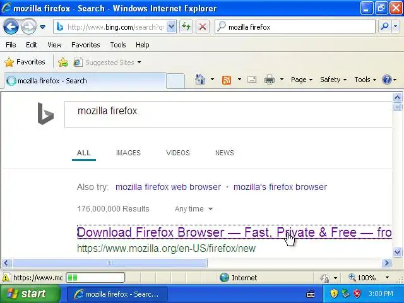
Task: Switch to the VIDEOS tab
Action: click(178, 153)
